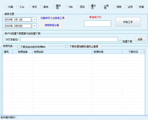Pick the 趣头条 radio option
Image resolution: width=148 pixels, height=120 pixels.
point(89,7)
